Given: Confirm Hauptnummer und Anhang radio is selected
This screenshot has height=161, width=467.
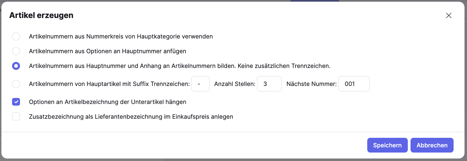Looking at the screenshot, I should 16,66.
